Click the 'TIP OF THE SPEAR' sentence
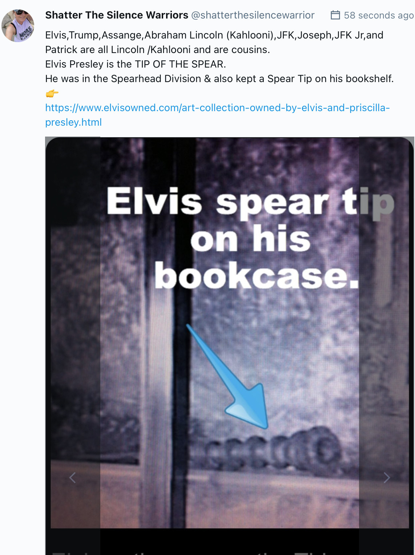The image size is (415, 555). click(136, 64)
